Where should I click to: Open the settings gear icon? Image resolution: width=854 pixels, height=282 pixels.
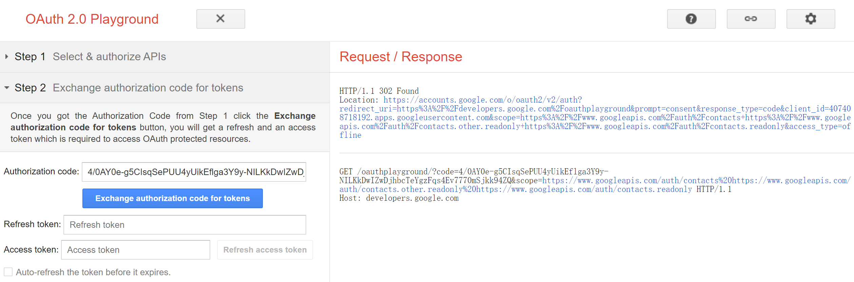point(811,19)
